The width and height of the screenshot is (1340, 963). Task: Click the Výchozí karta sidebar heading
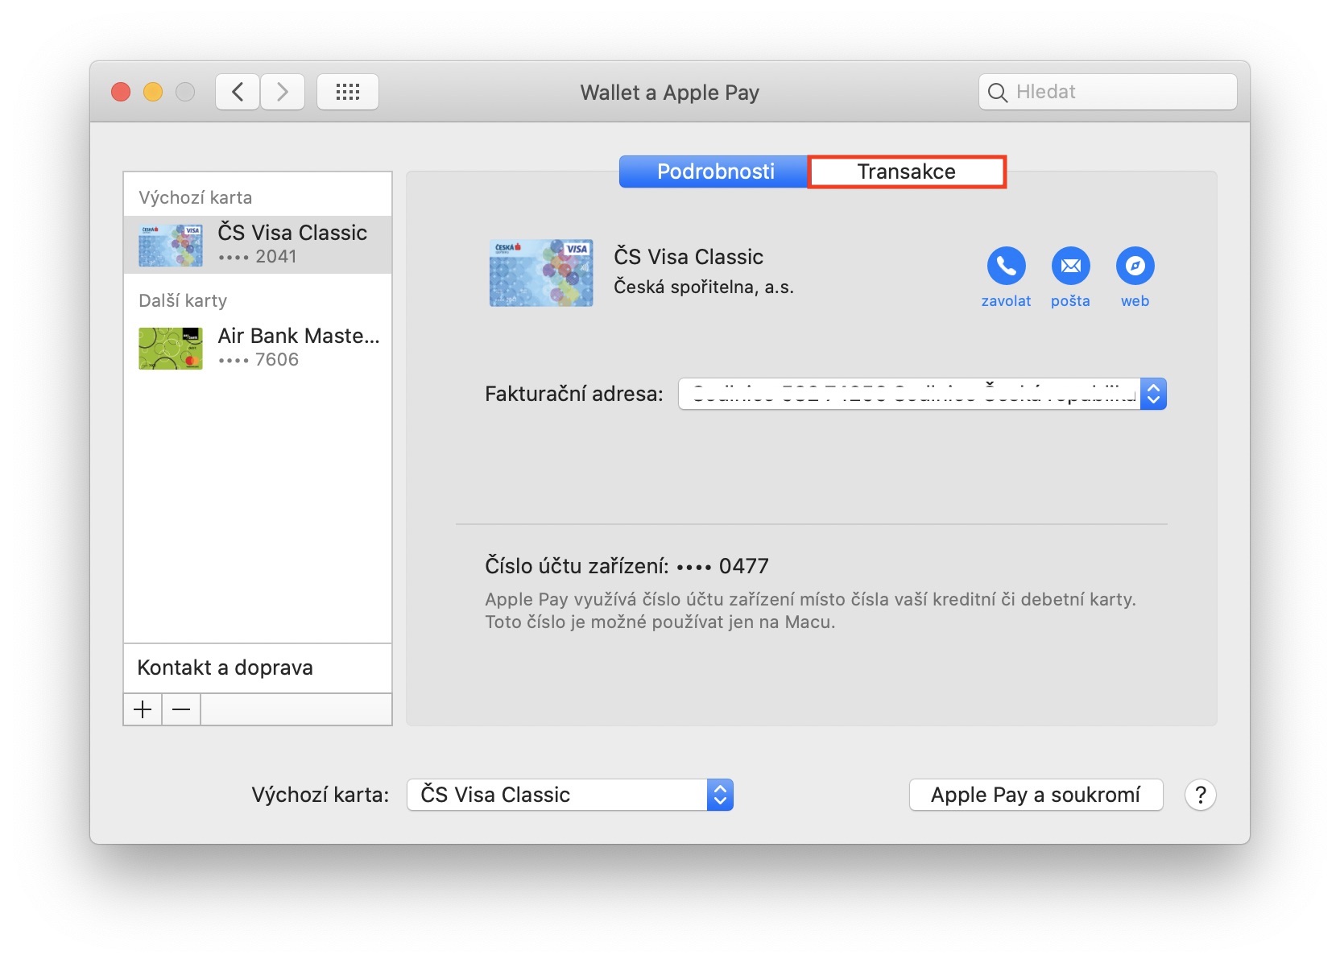[195, 197]
